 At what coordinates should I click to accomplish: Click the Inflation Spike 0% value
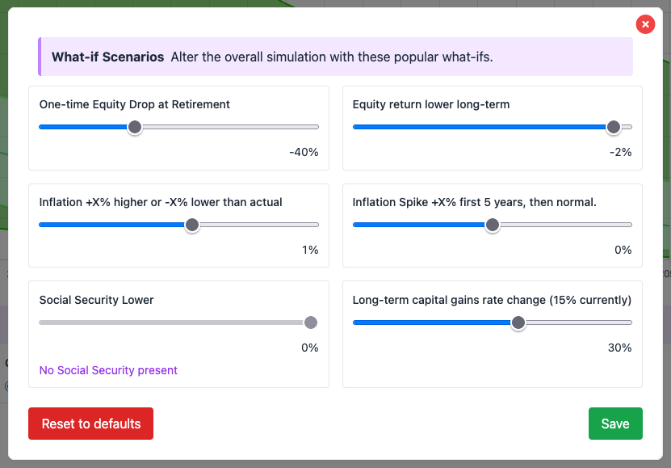pyautogui.click(x=623, y=250)
